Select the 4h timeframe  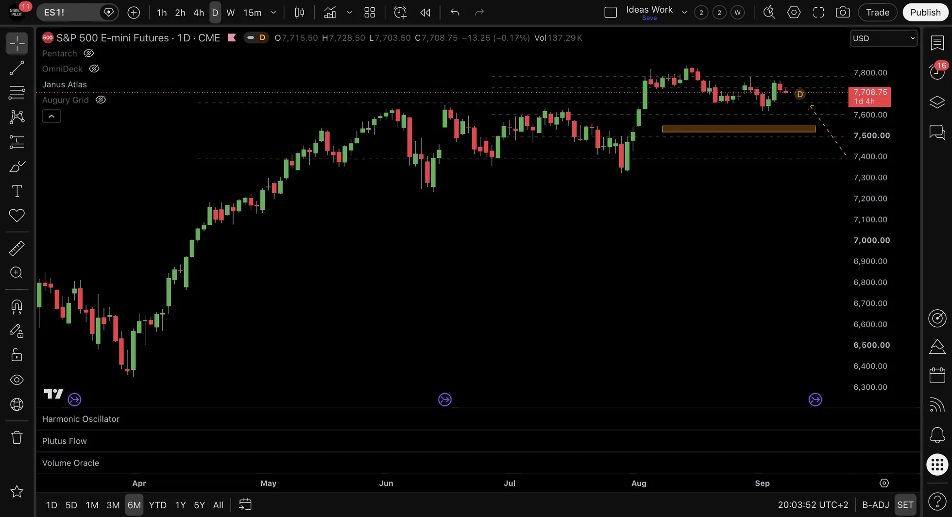click(x=199, y=13)
